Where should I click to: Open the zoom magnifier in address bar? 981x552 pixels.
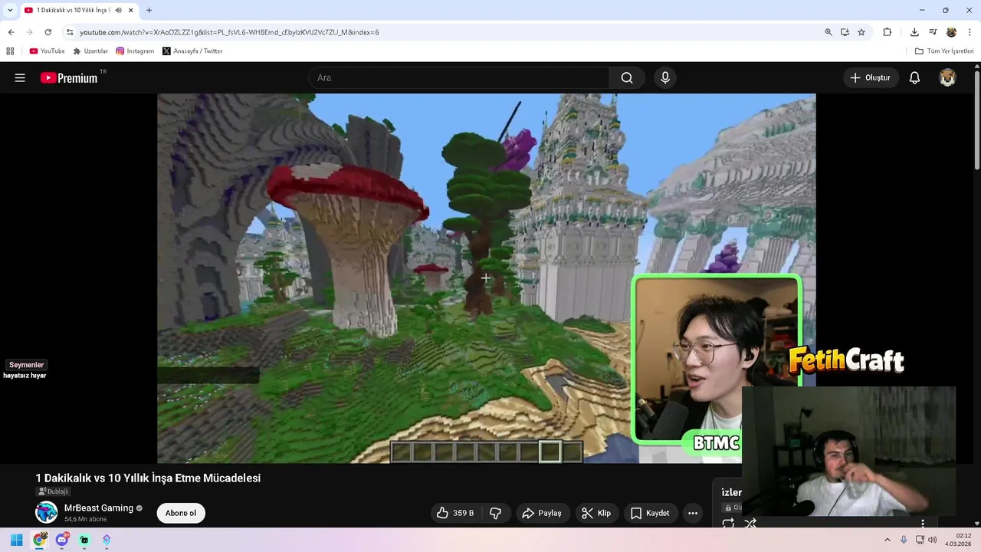coord(828,32)
